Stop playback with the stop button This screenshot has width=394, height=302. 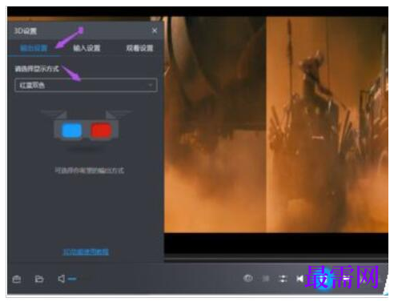pos(266,279)
